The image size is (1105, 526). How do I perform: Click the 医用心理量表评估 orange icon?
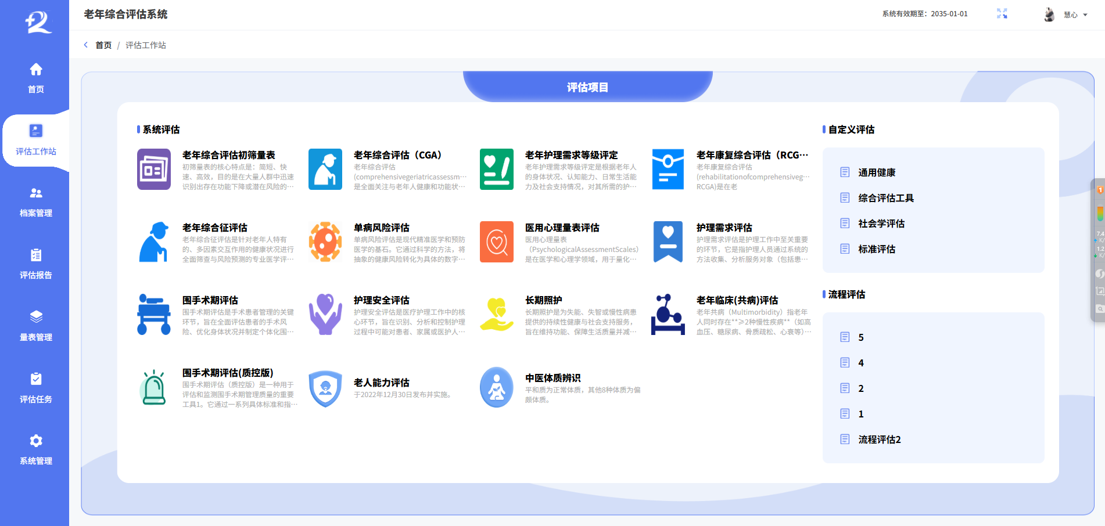(496, 242)
